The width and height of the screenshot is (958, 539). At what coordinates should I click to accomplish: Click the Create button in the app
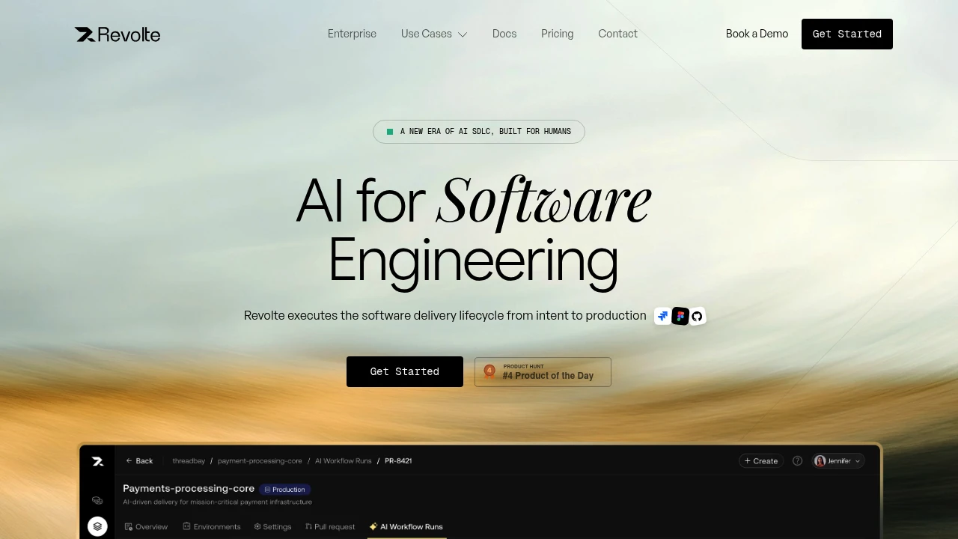tap(761, 461)
